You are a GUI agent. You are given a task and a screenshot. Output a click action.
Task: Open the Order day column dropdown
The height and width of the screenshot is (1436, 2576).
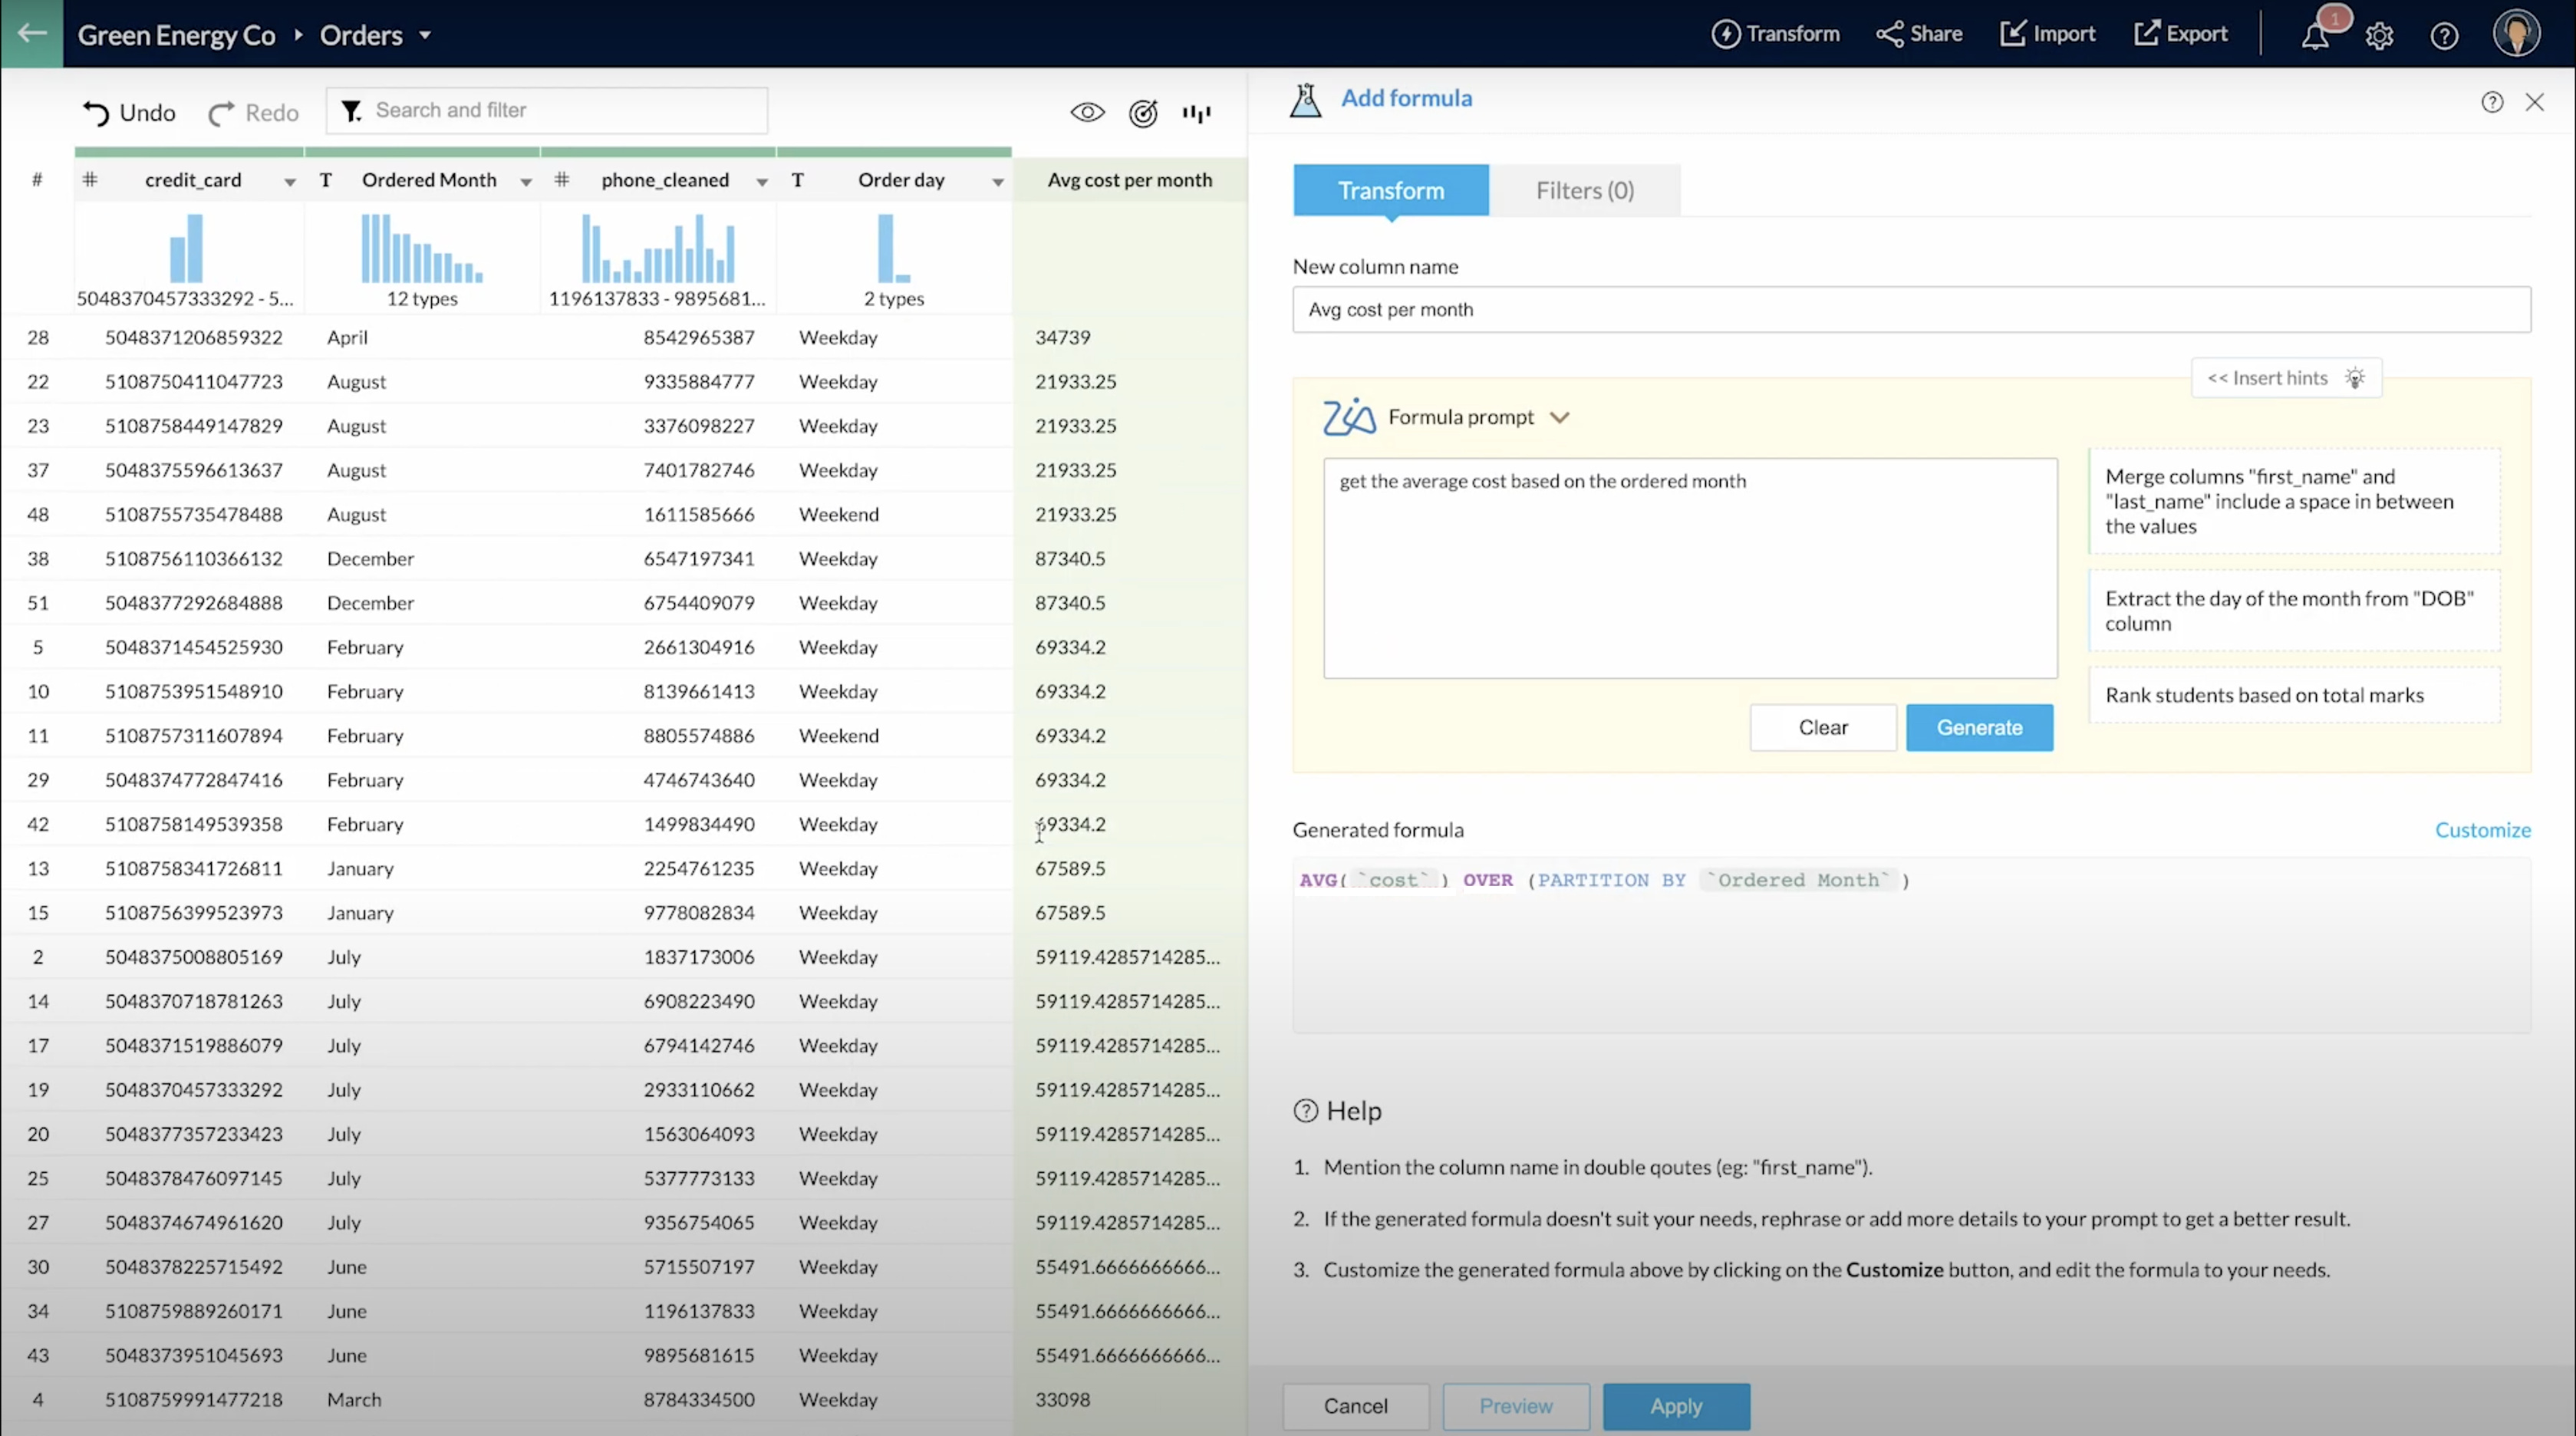pos(997,181)
